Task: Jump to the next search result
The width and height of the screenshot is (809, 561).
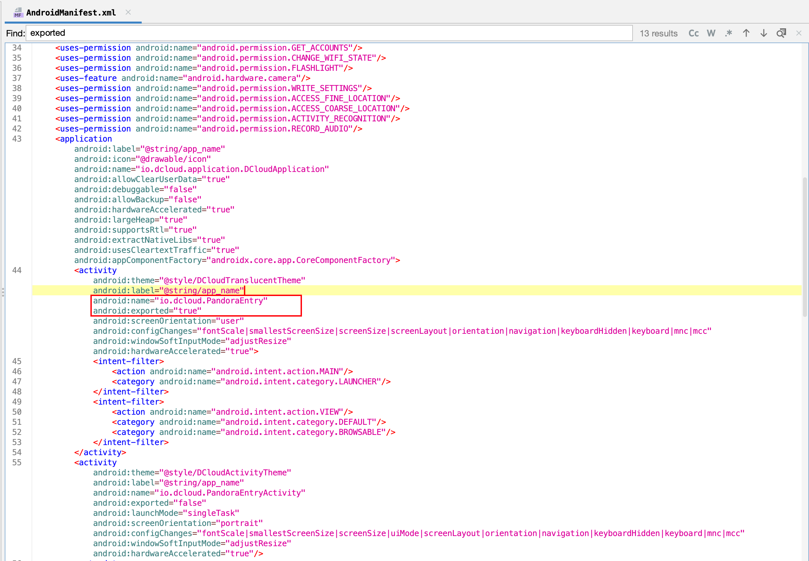Action: [x=763, y=33]
